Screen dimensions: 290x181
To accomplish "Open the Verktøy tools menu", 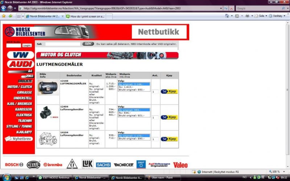I will tap(277, 16).
